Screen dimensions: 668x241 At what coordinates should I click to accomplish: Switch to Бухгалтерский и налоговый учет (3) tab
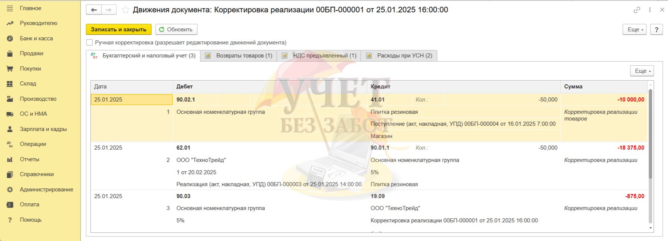coord(143,56)
